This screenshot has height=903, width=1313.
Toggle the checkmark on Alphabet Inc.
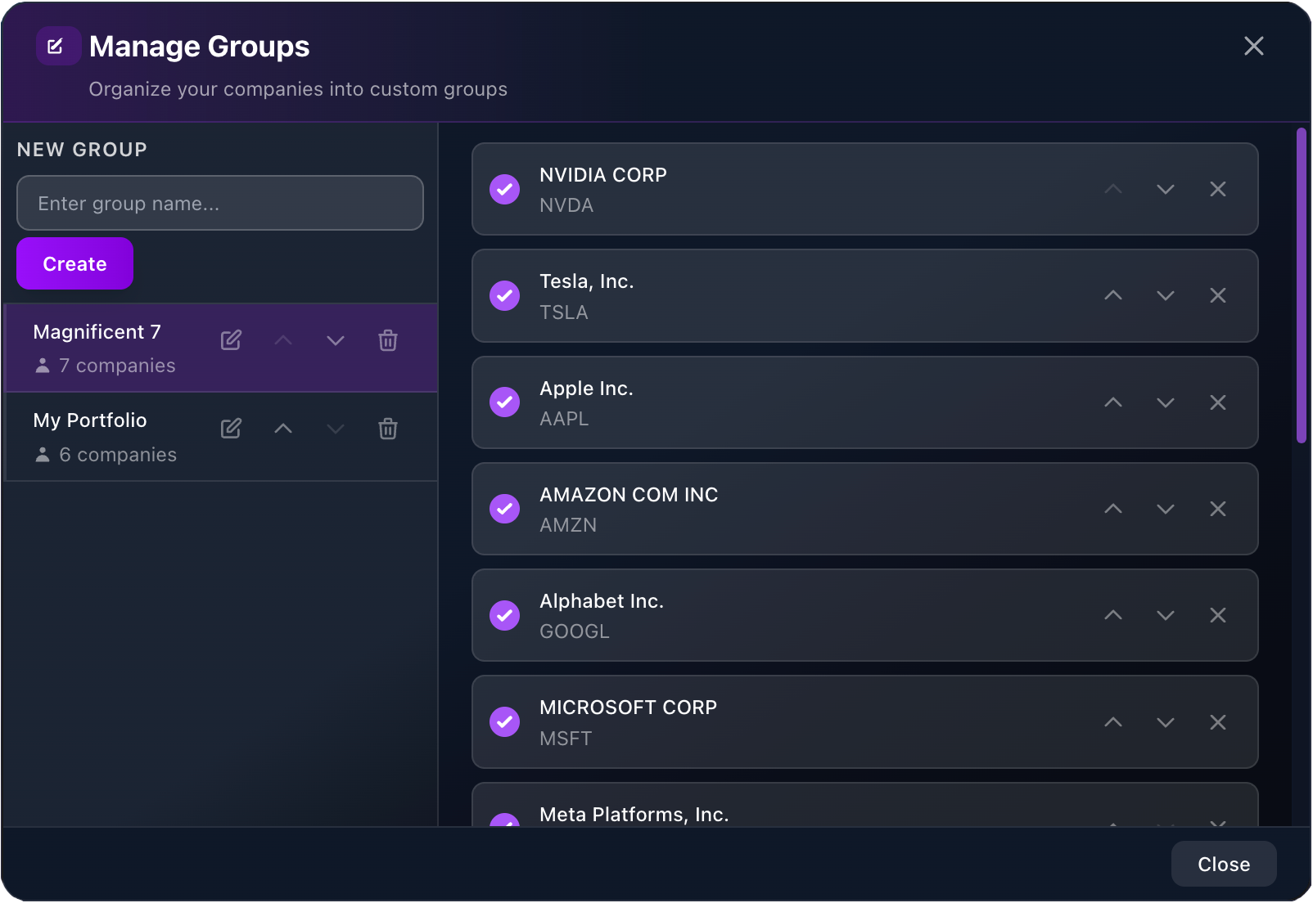(x=504, y=615)
